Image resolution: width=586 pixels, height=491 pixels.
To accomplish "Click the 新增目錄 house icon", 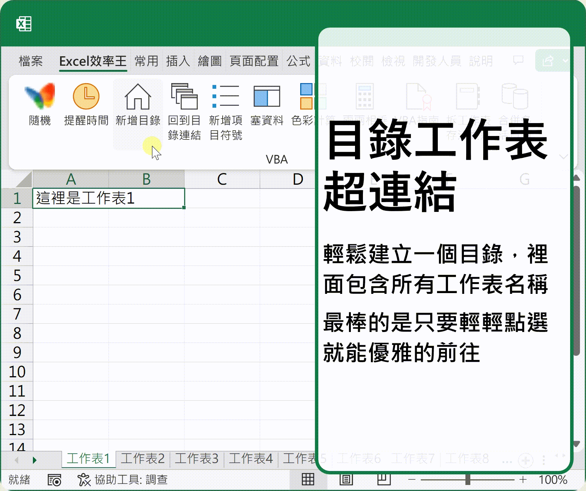I will pos(138,97).
